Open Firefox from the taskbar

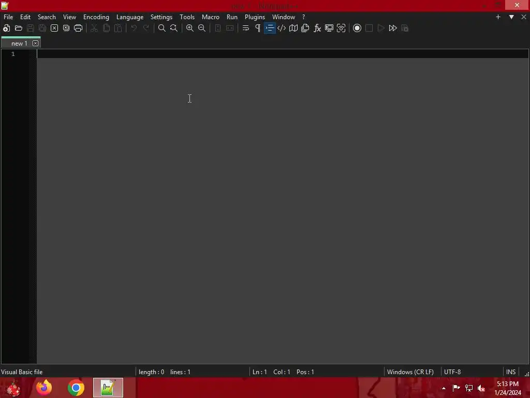coord(44,388)
